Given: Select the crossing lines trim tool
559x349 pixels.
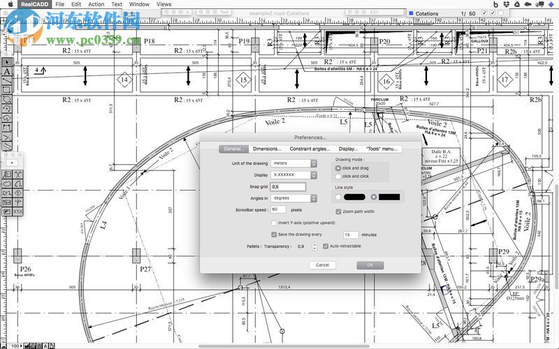Looking at the screenshot, I should pos(7,136).
